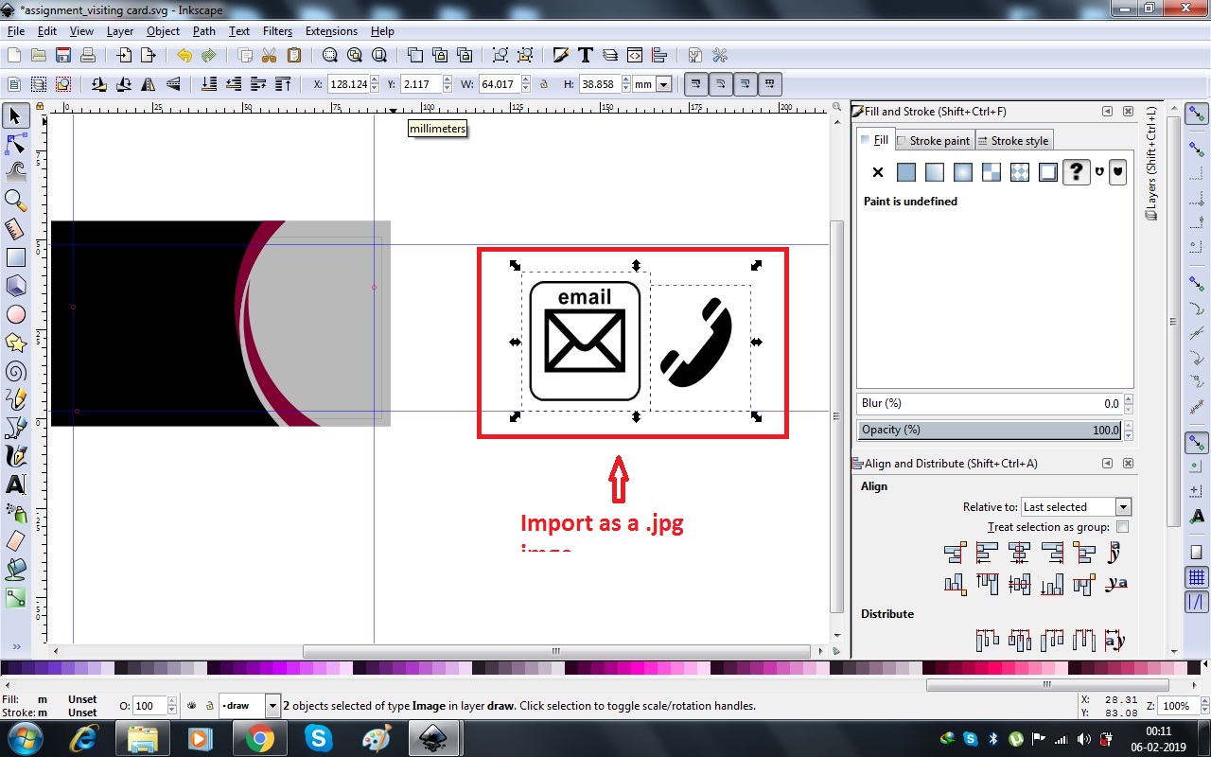Image resolution: width=1211 pixels, height=757 pixels.
Task: Toggle the top enable snapping button
Action: coord(1197,114)
